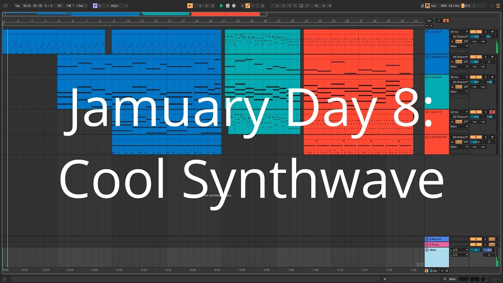Open Main output dropdown on track 3
Viewport: 503px width, 283px height.
[459, 92]
